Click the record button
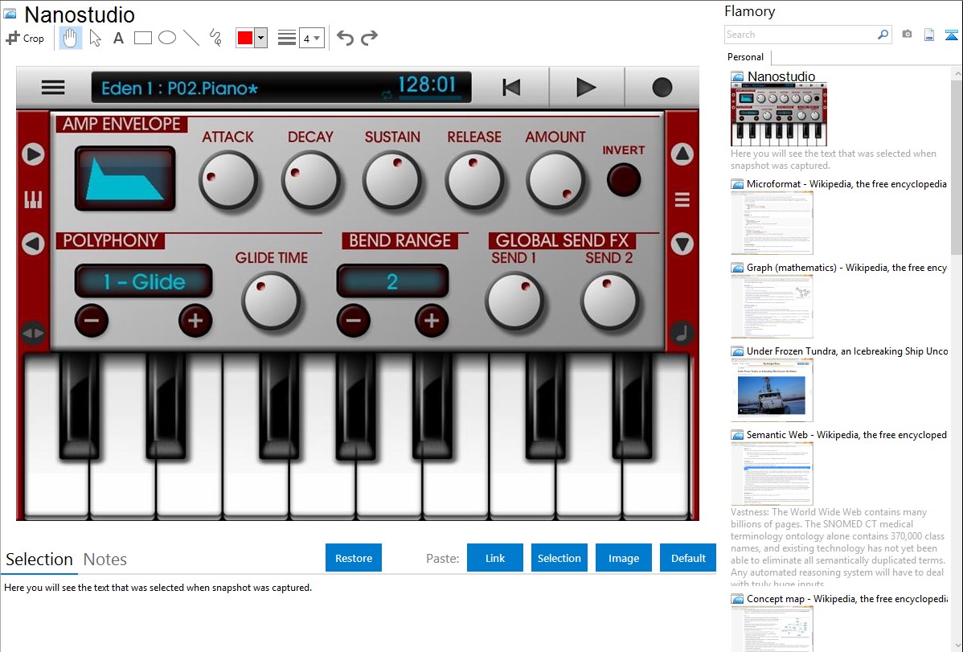The image size is (963, 652). 662,88
